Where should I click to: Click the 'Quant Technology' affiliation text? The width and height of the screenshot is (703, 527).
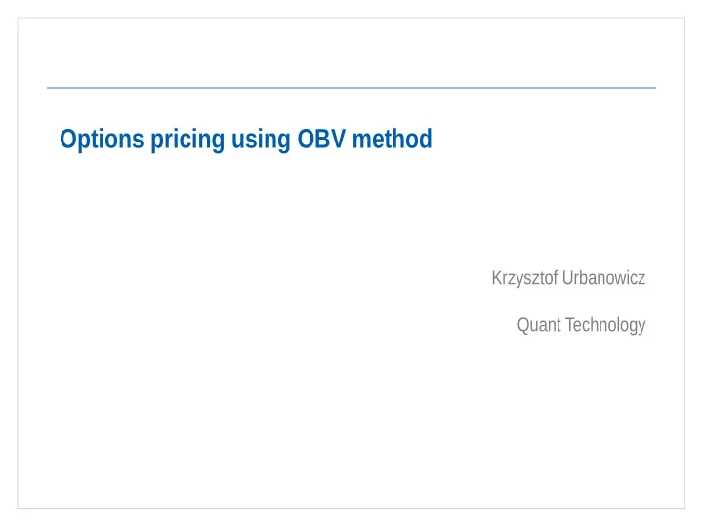pos(582,325)
